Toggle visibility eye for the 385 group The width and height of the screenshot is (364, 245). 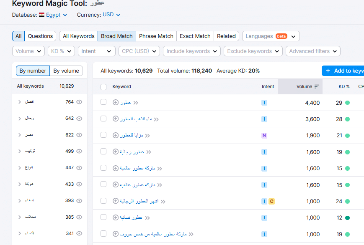pyautogui.click(x=80, y=217)
